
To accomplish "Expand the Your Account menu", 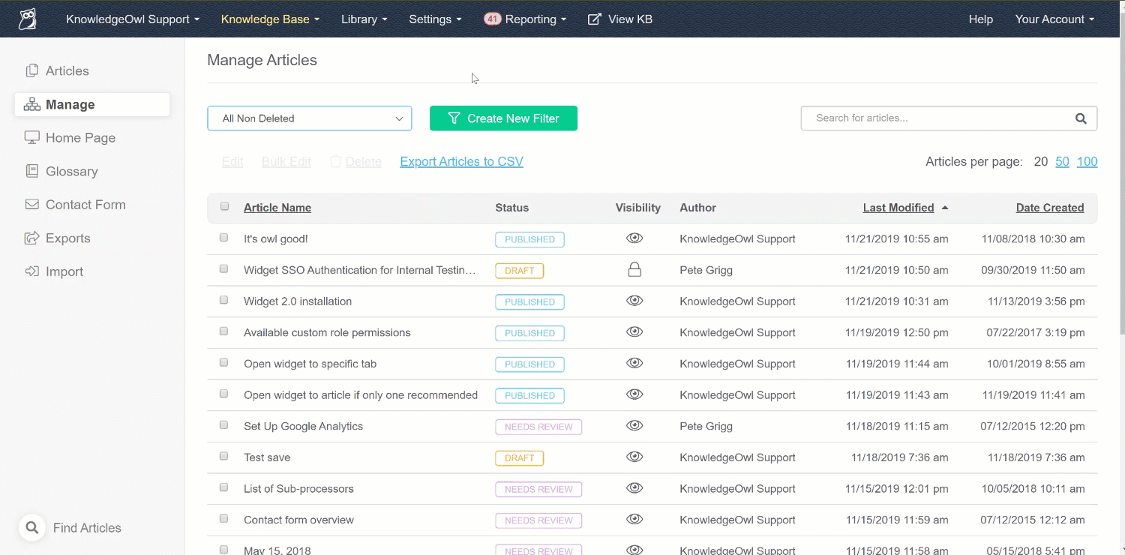I will [1054, 19].
